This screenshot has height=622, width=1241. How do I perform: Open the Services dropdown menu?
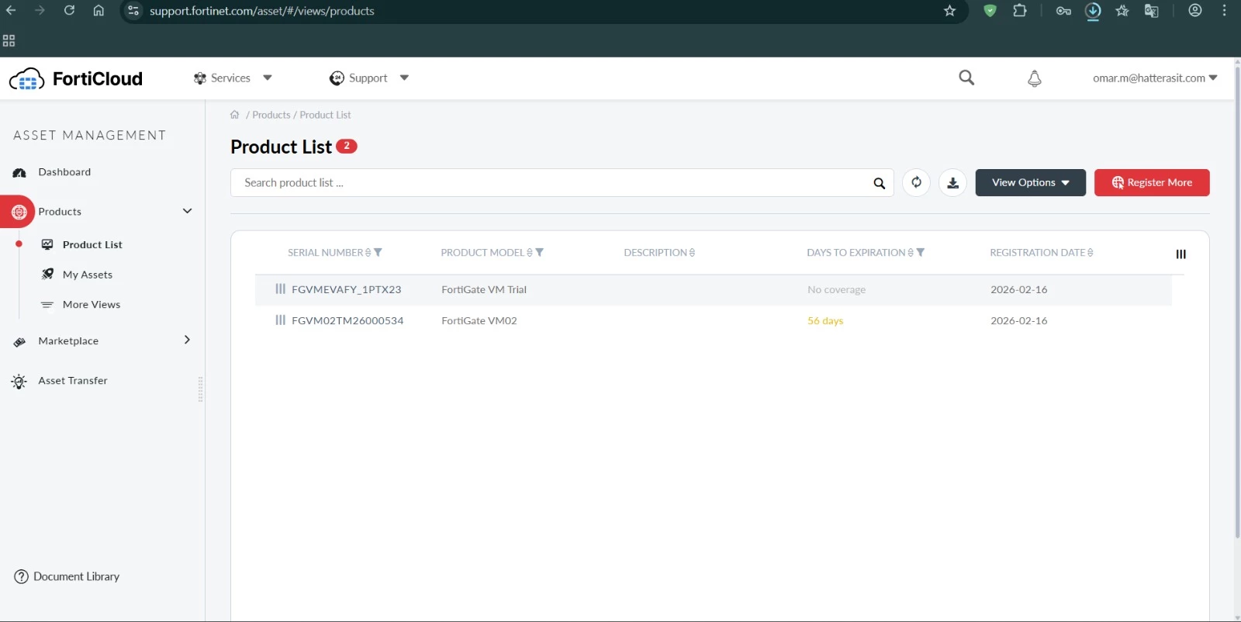(x=232, y=78)
